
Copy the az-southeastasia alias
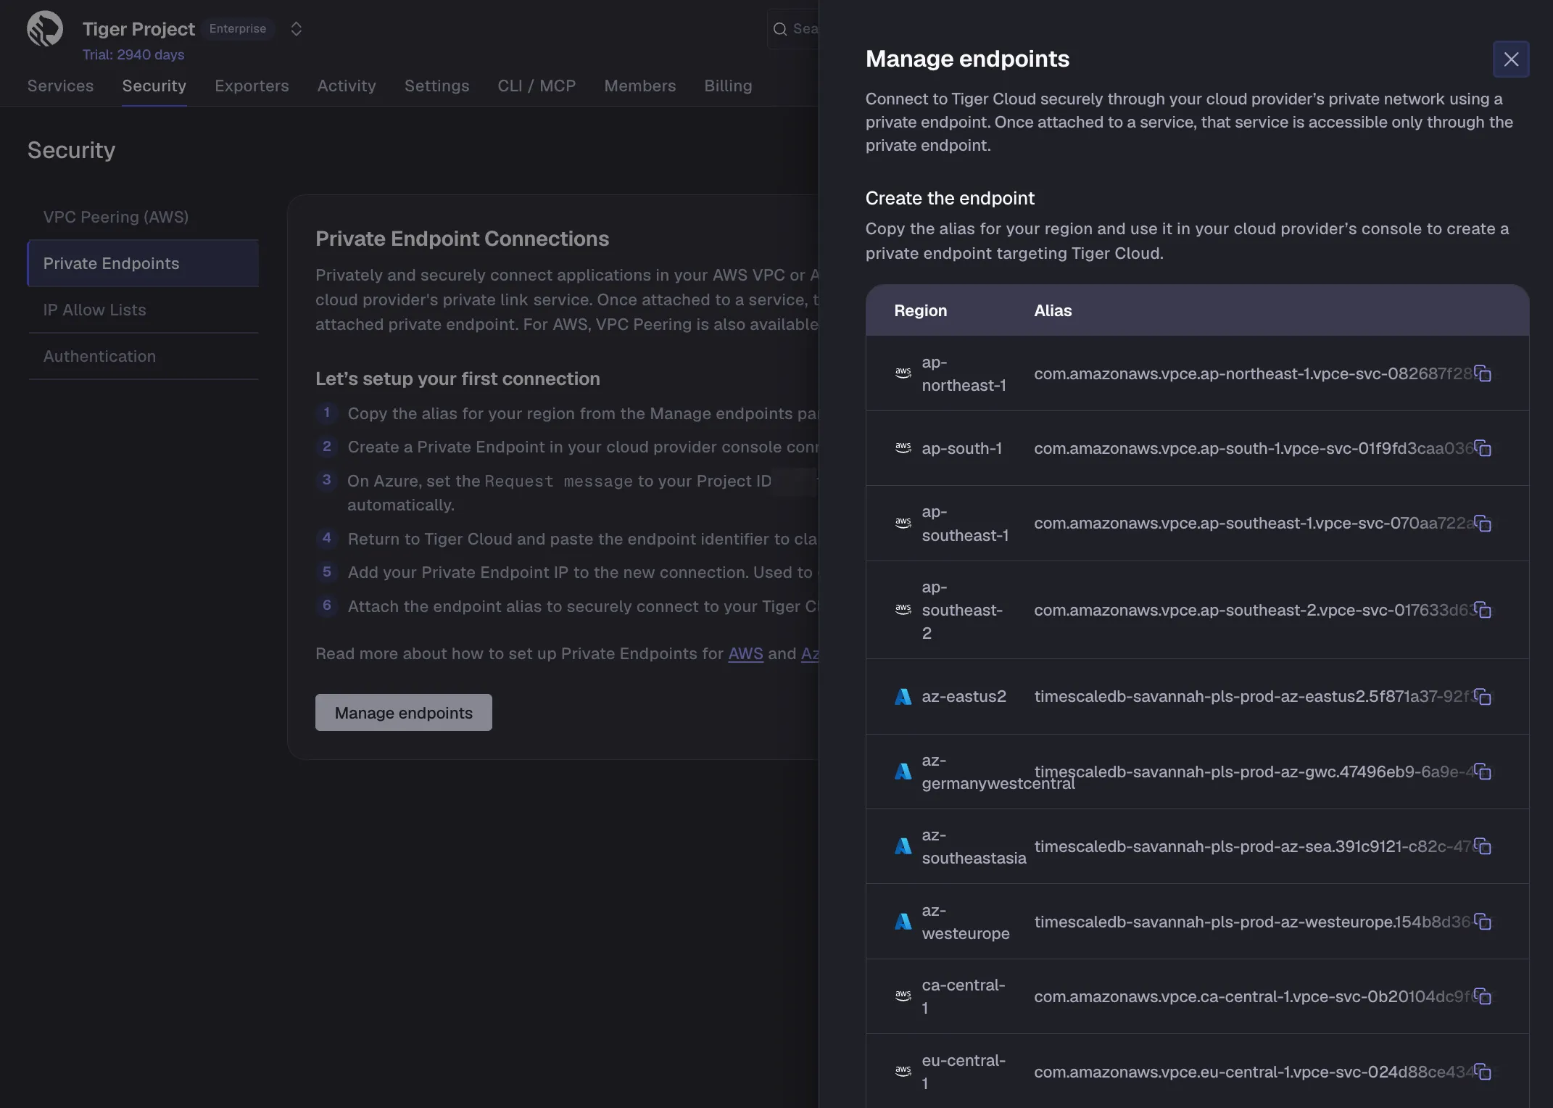pos(1483,846)
